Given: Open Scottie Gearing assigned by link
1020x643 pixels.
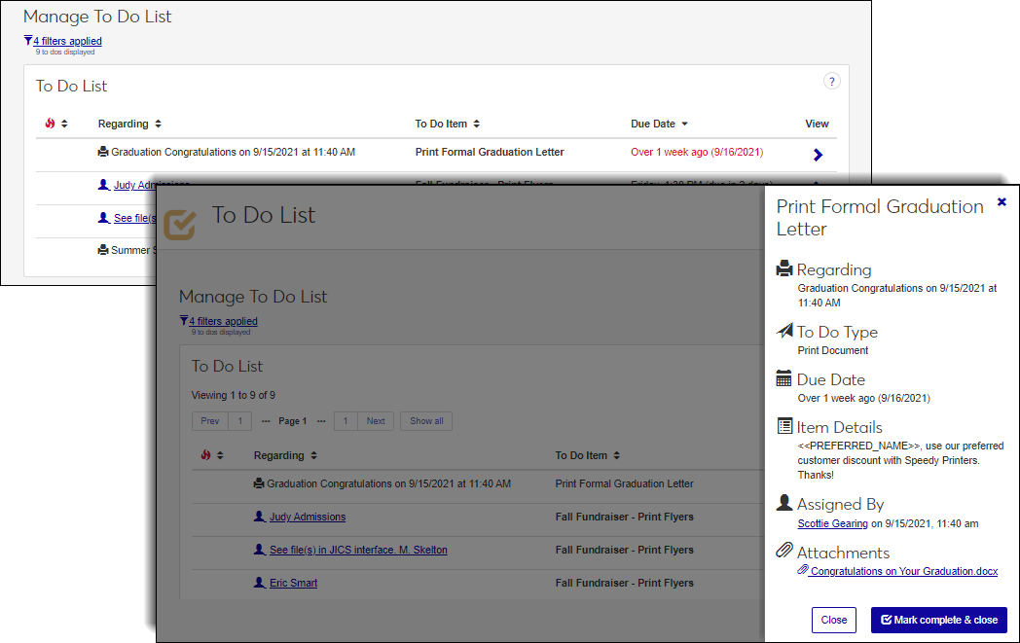Looking at the screenshot, I should pos(832,523).
